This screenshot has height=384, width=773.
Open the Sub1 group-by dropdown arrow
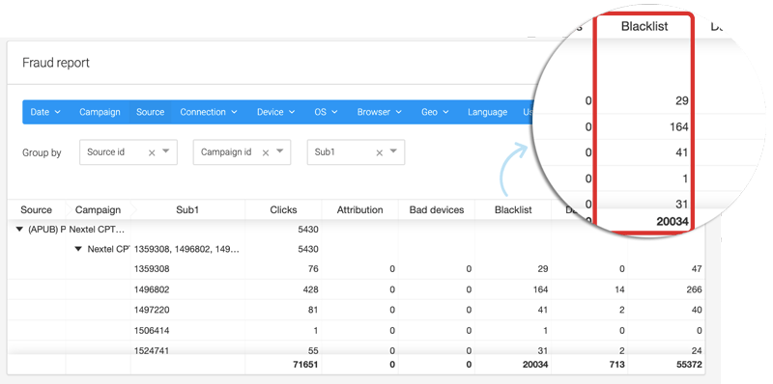[x=393, y=151]
